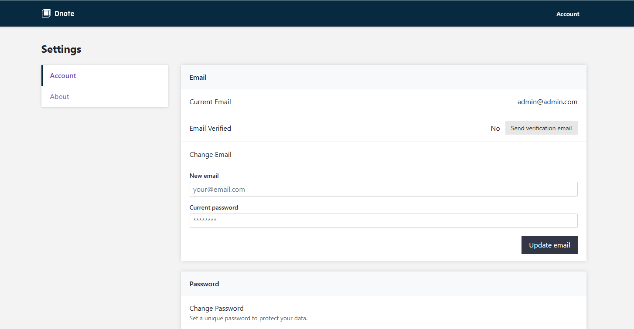Click the Email section header
This screenshot has width=634, height=329.
[198, 77]
